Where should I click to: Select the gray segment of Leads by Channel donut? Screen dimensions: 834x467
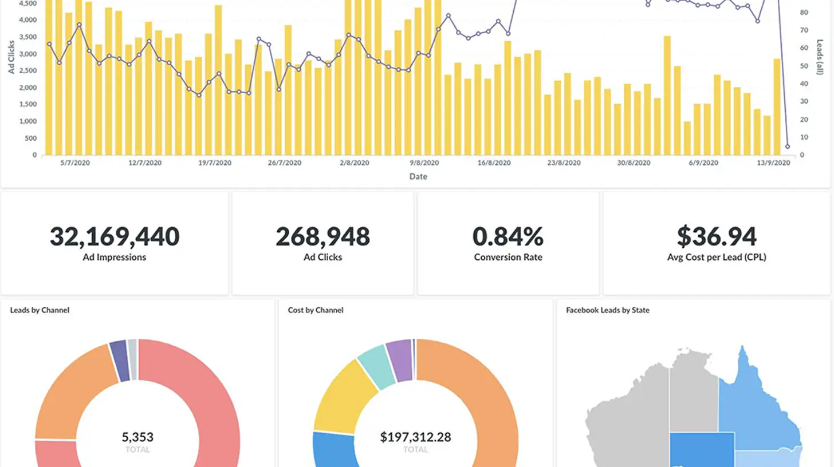(132, 359)
